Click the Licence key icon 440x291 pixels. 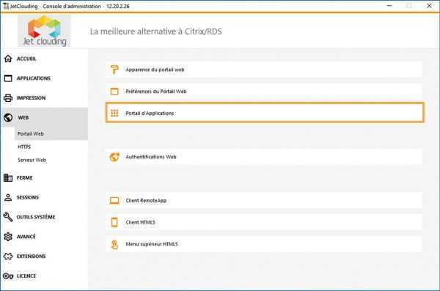click(8, 276)
